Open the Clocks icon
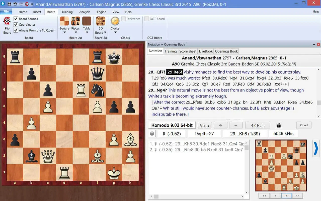 point(115,21)
